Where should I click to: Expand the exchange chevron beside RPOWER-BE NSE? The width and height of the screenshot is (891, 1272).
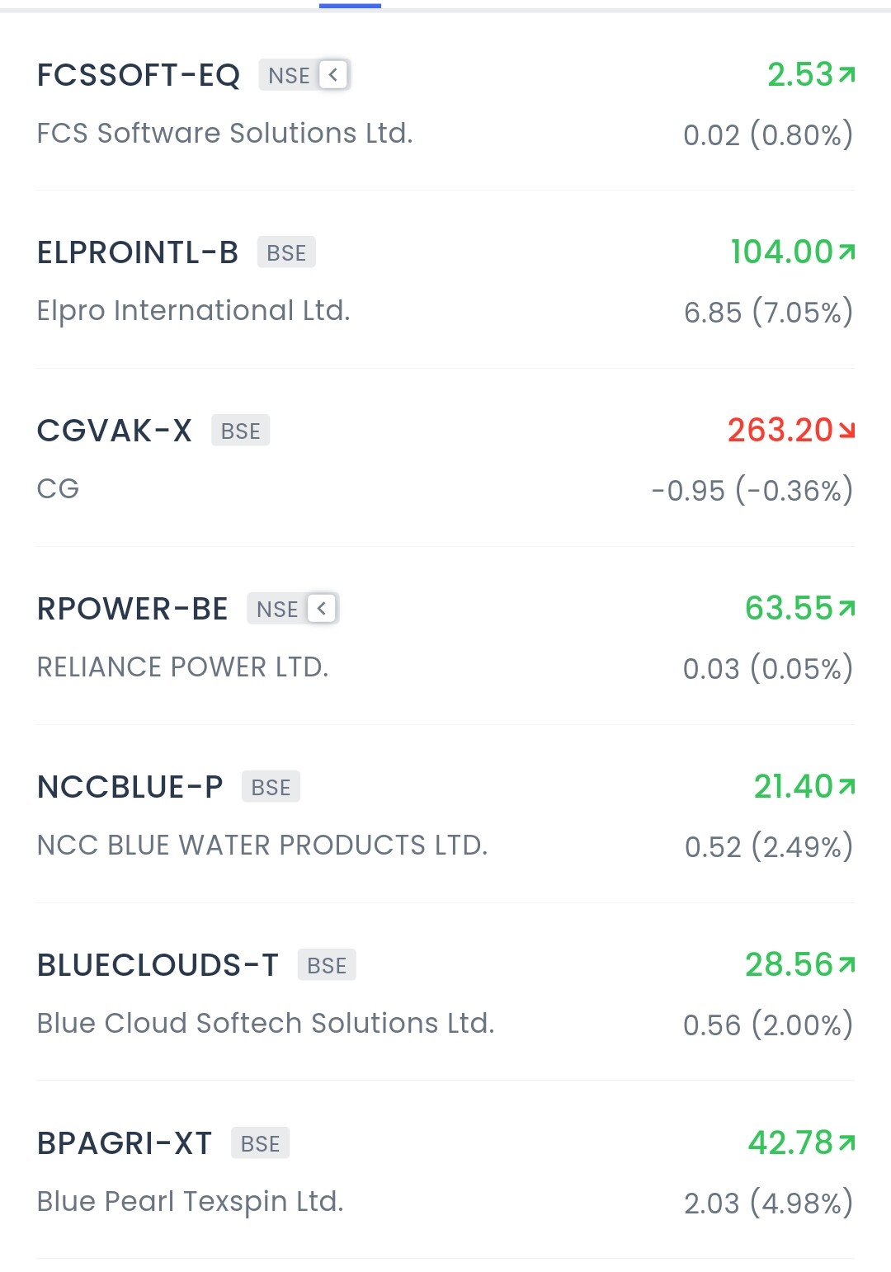(322, 609)
